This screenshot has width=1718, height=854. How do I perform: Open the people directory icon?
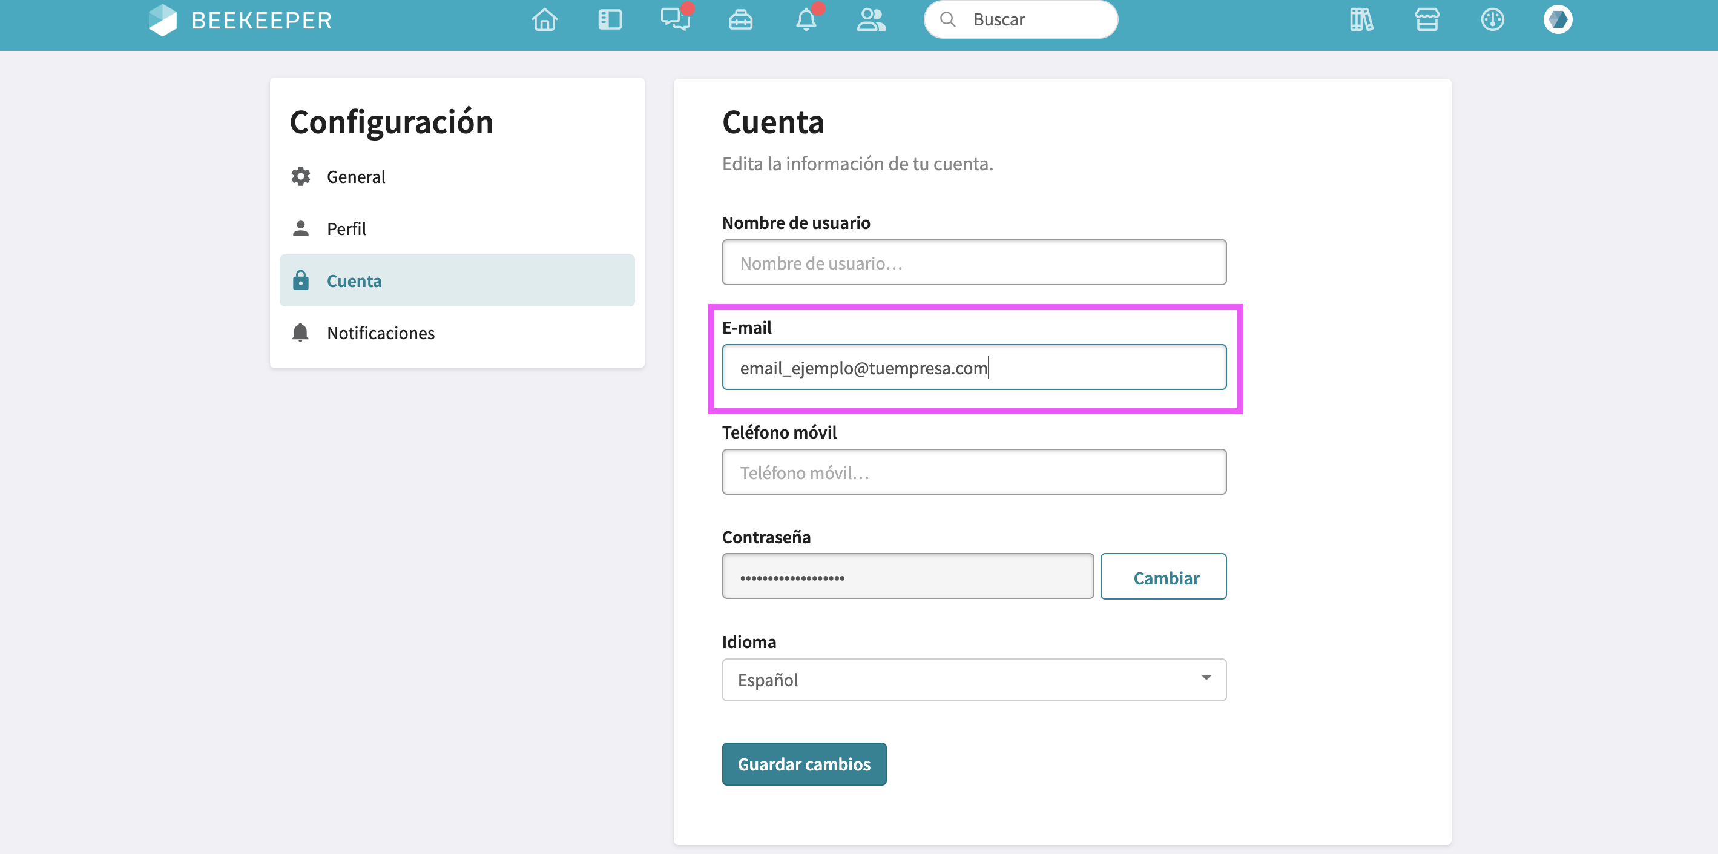(x=871, y=20)
